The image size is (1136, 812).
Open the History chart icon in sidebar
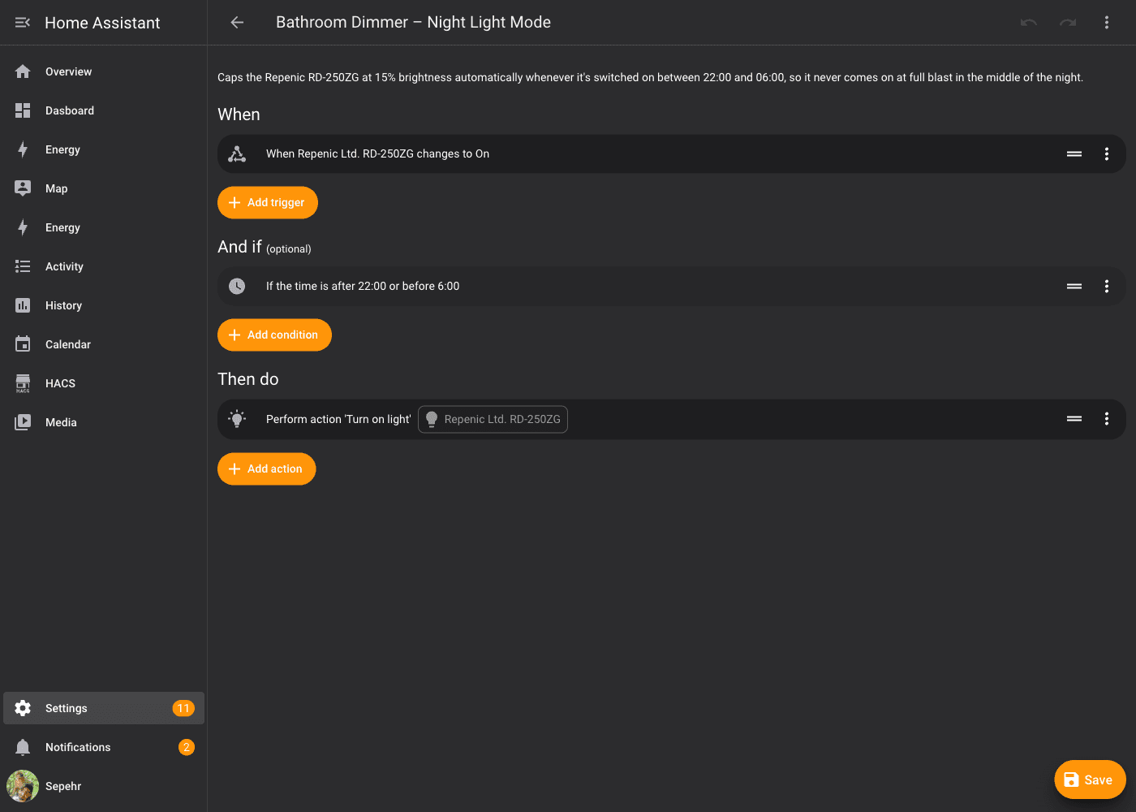tap(23, 305)
